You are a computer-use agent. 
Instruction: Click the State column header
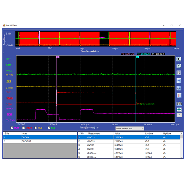pos(25,134)
